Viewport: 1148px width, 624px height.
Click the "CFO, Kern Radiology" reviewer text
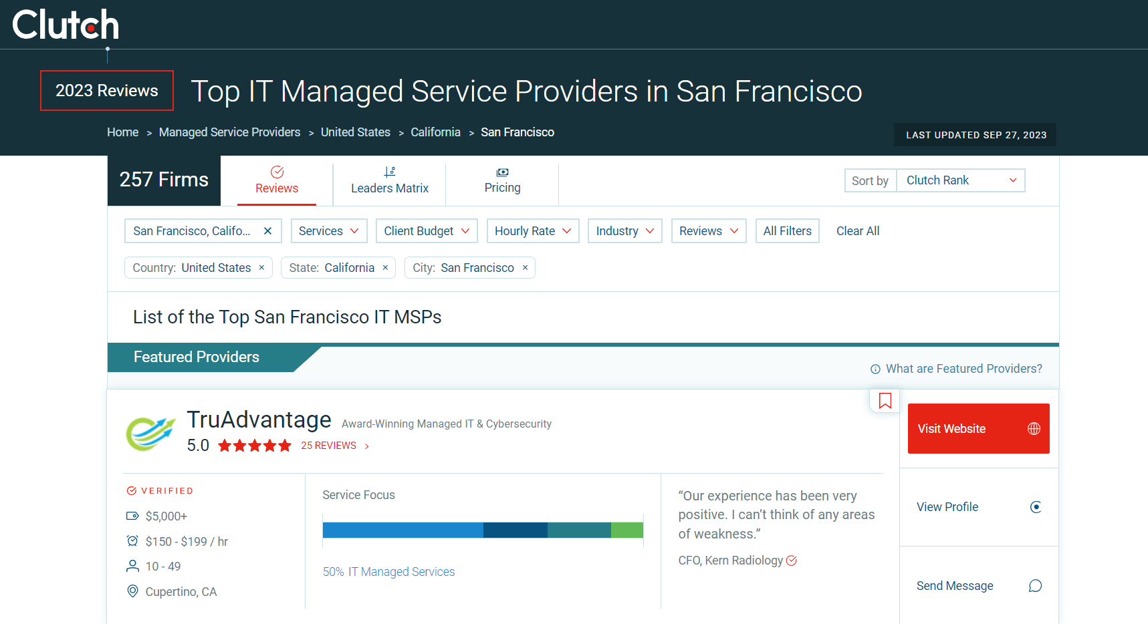[x=730, y=561]
